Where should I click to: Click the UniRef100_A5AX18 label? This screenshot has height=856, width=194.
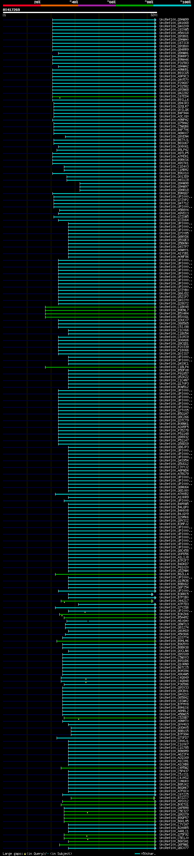click(x=174, y=33)
